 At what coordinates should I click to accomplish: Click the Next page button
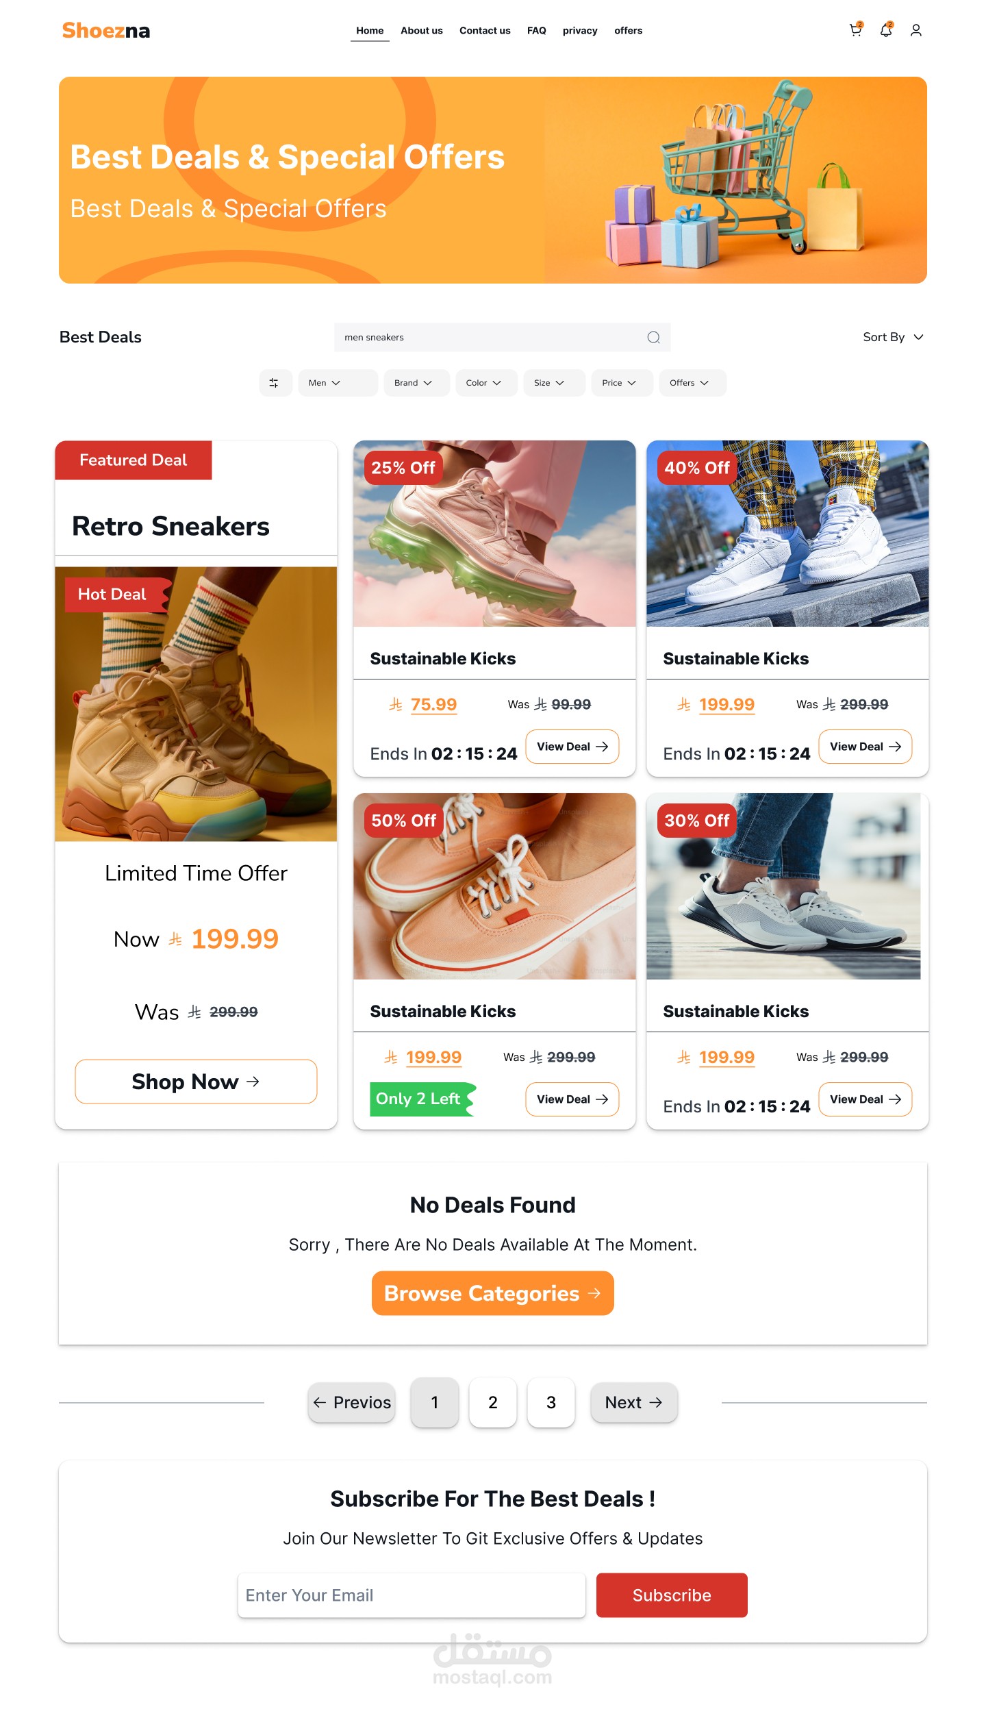tap(634, 1403)
